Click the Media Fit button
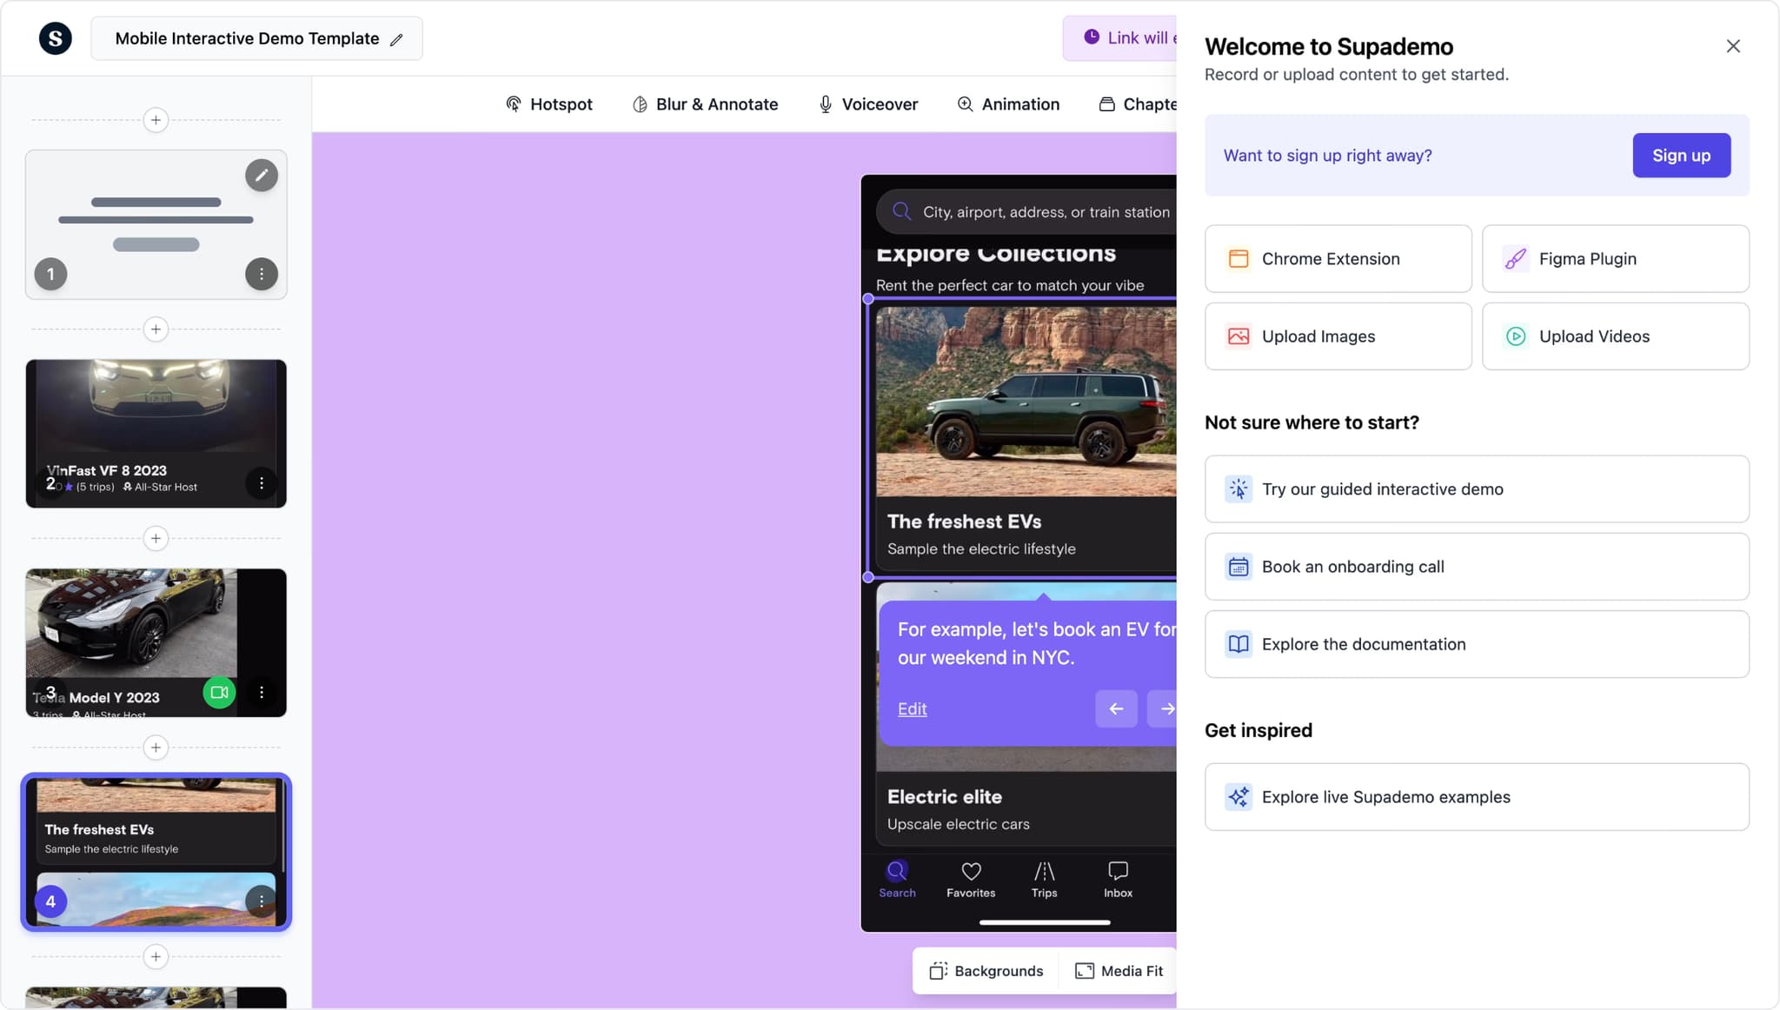 tap(1119, 971)
